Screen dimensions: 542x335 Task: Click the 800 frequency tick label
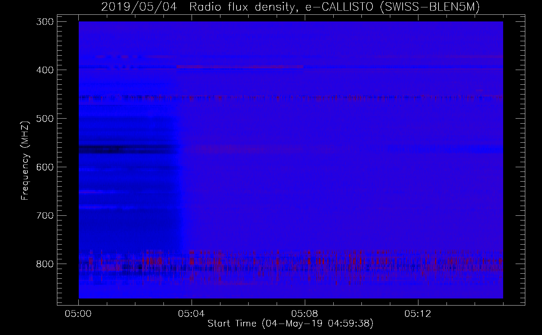[x=44, y=264]
